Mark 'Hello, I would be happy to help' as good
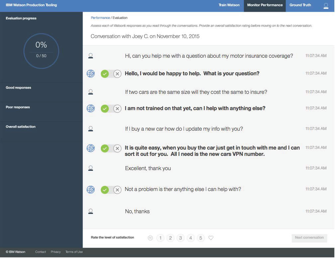This screenshot has width=335, height=258. (x=105, y=74)
